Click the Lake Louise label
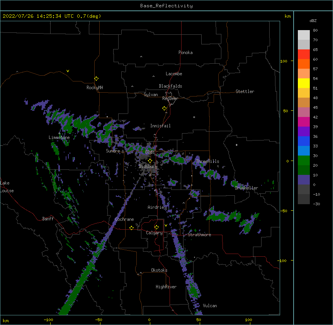This screenshot has height=325, width=333. (7, 187)
